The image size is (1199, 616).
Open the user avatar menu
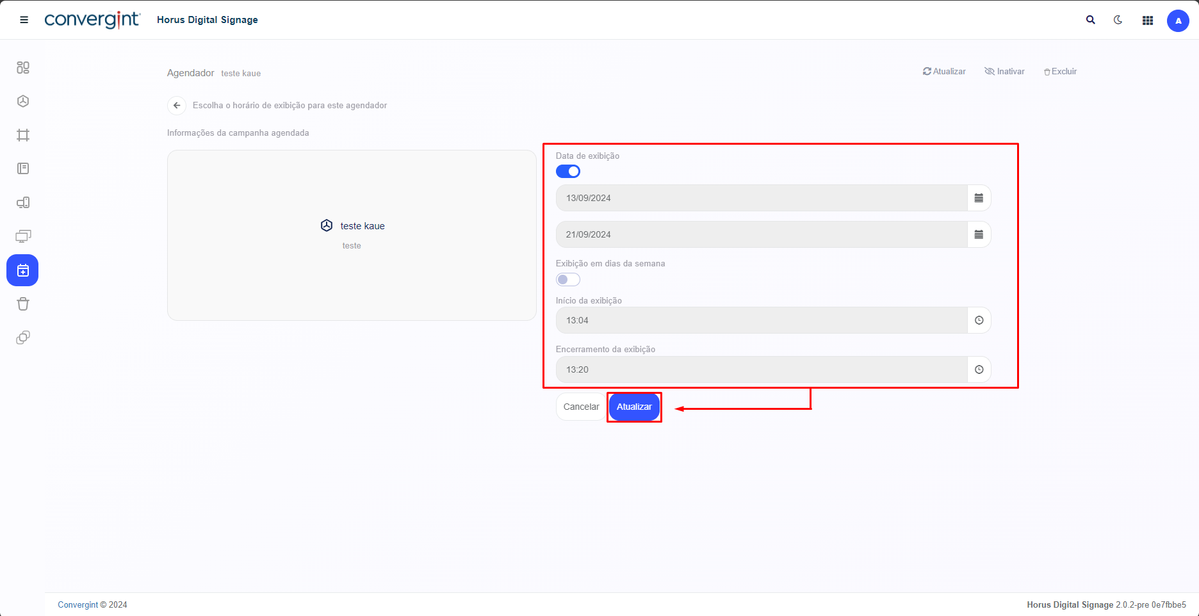[x=1178, y=20]
